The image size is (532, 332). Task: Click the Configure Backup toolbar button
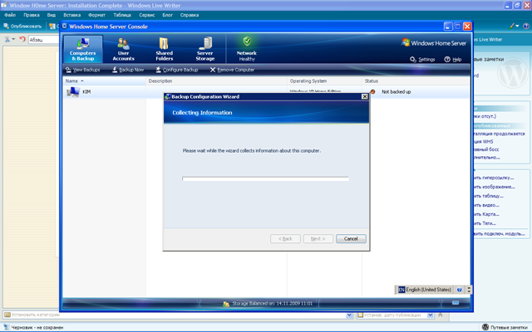point(176,70)
